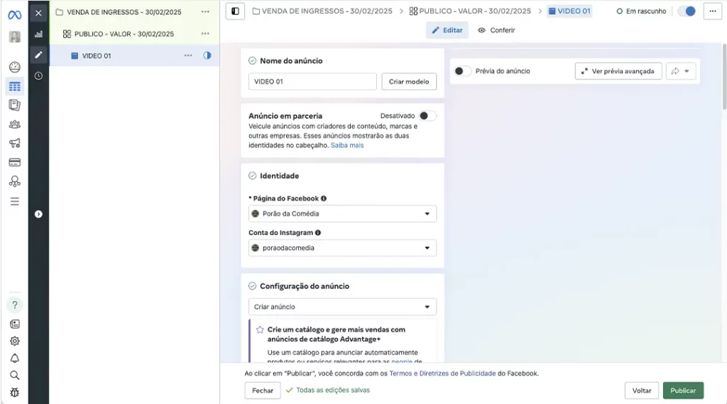The image size is (727, 404).
Task: Enable the Anúncio em parceria toggle
Action: (x=427, y=116)
